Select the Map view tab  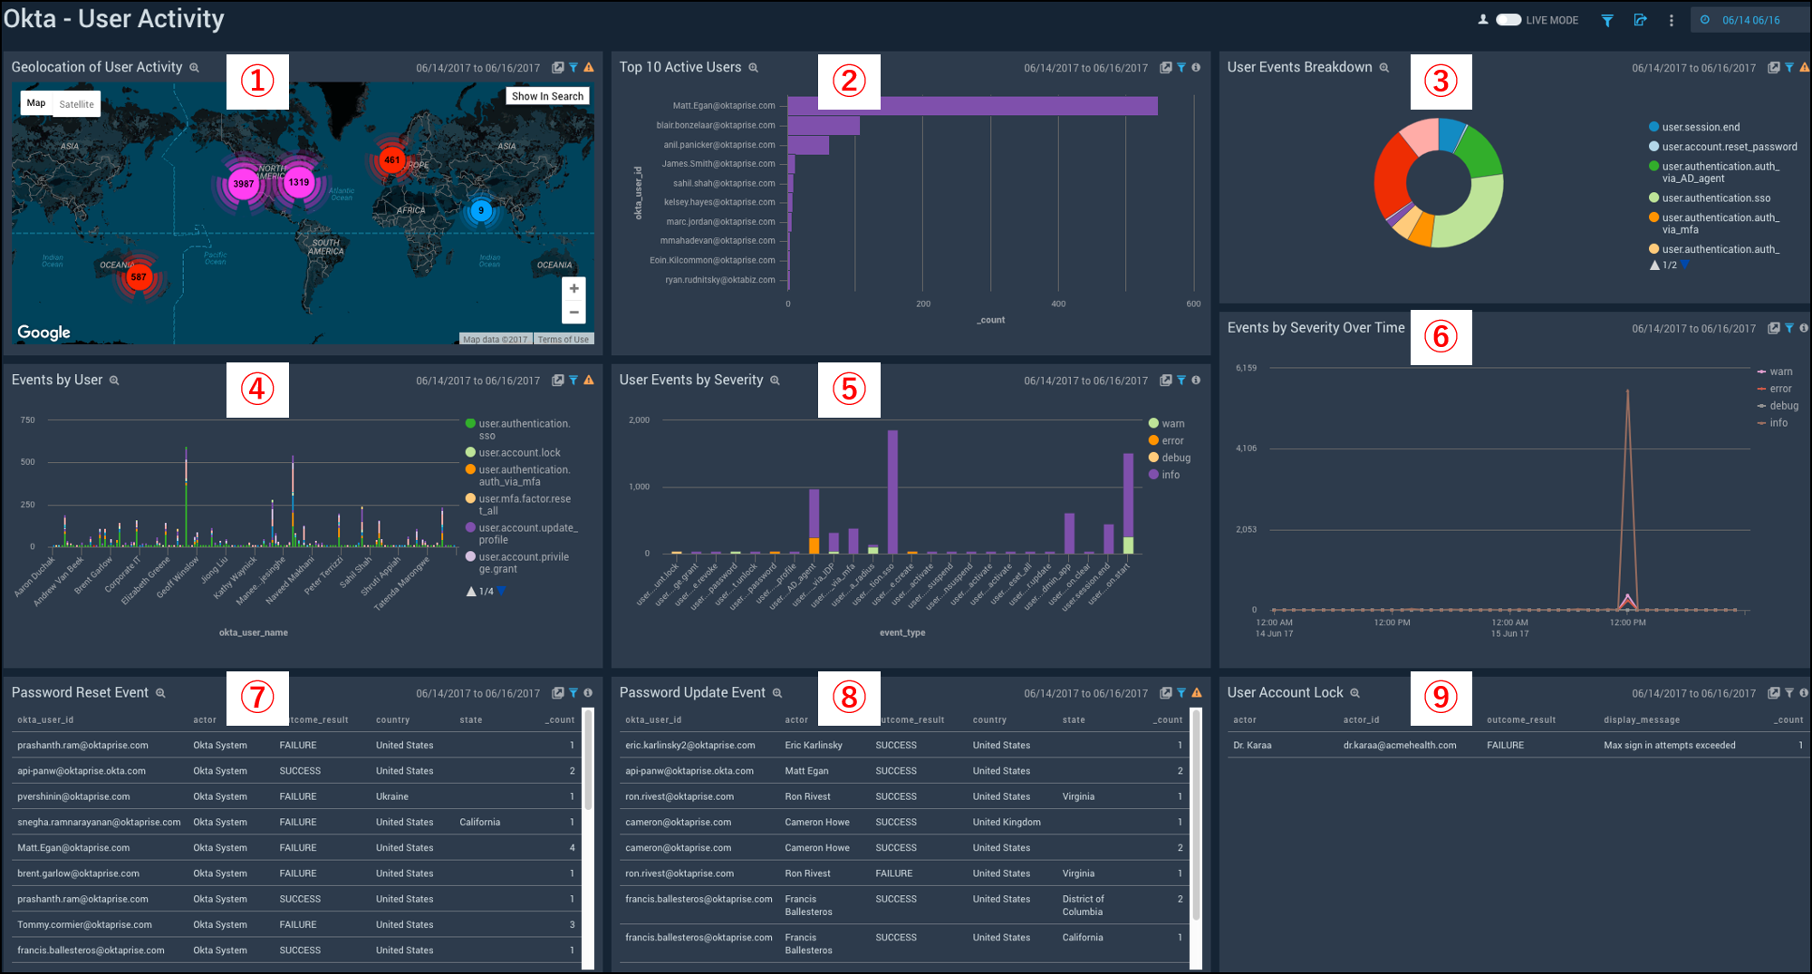36,103
